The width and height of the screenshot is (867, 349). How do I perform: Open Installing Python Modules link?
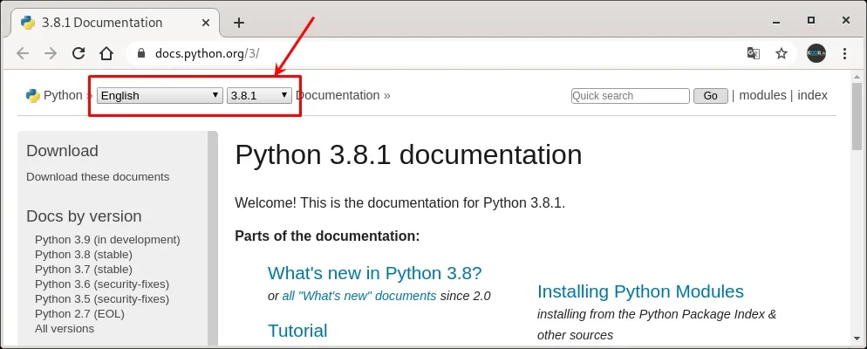pos(640,291)
